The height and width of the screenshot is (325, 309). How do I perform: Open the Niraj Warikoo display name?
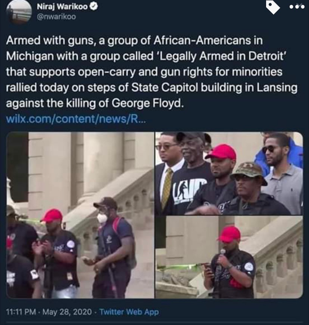pos(62,7)
